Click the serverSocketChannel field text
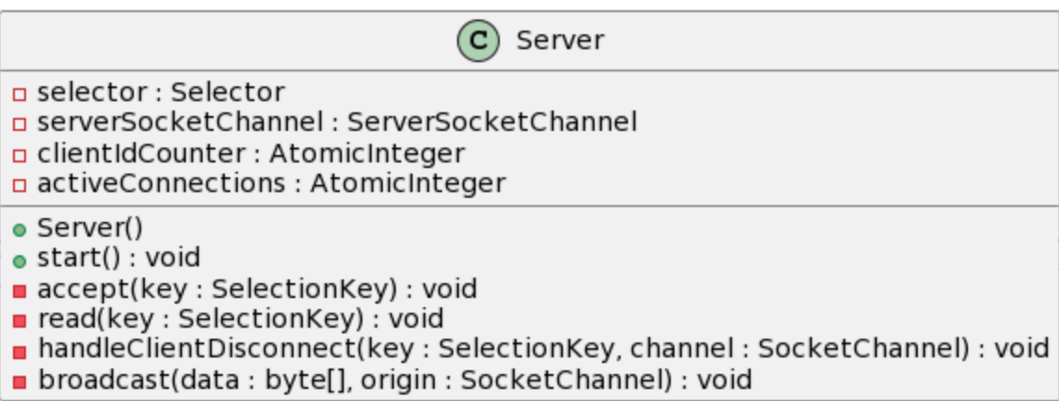1059x401 pixels. pyautogui.click(x=336, y=123)
